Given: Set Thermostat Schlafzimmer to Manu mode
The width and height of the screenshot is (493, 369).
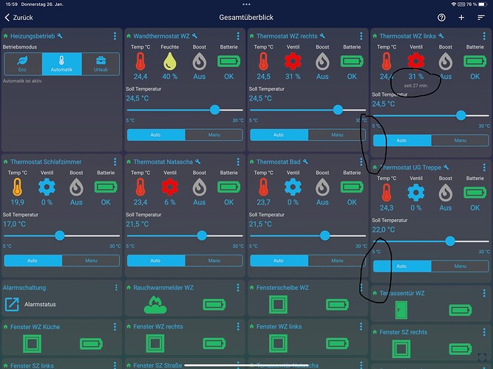Looking at the screenshot, I should [91, 260].
